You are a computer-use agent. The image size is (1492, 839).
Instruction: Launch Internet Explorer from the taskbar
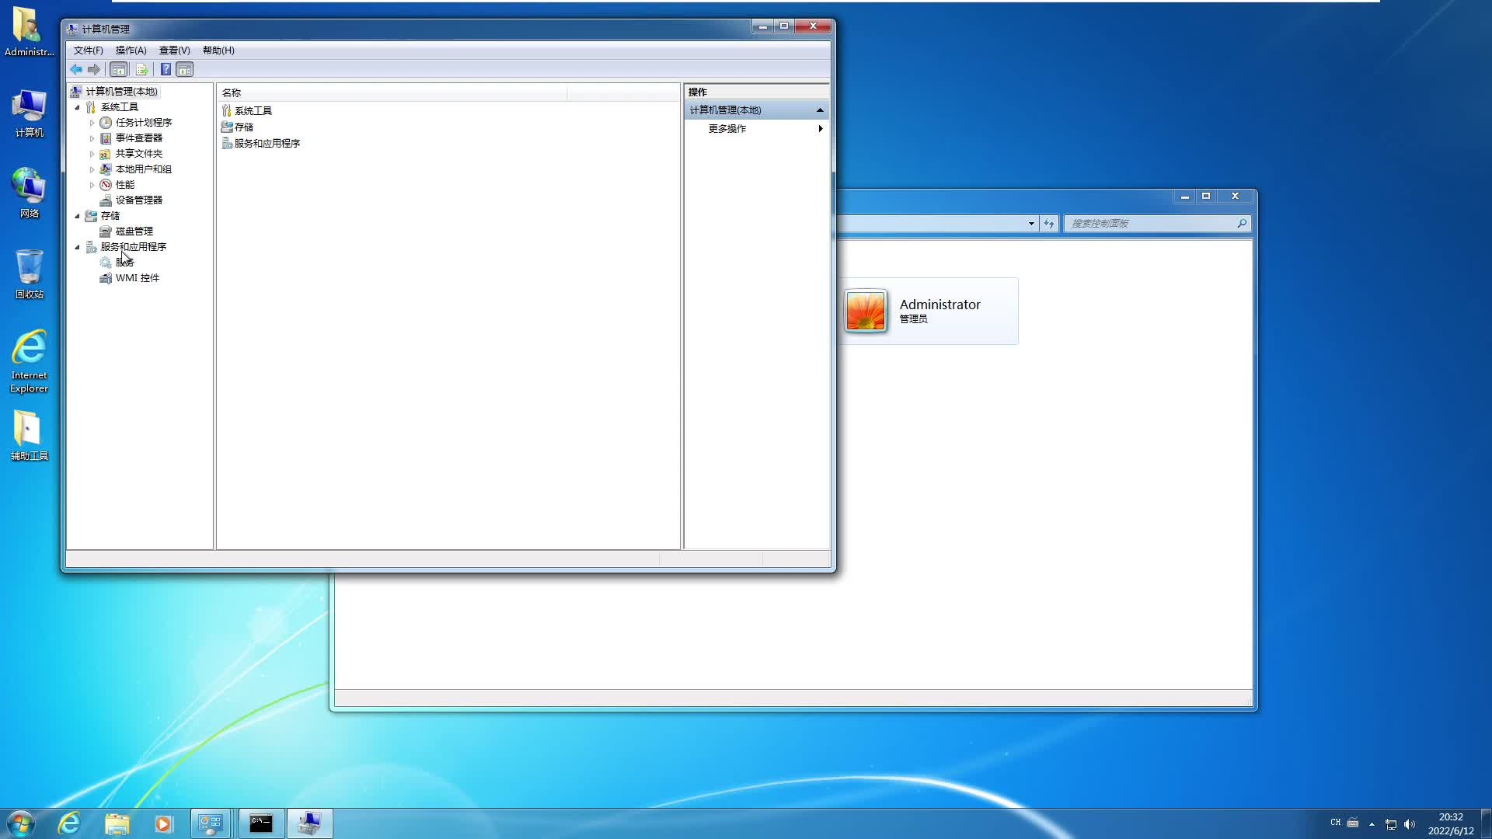69,823
